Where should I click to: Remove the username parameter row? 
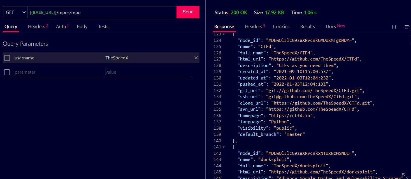(x=196, y=58)
